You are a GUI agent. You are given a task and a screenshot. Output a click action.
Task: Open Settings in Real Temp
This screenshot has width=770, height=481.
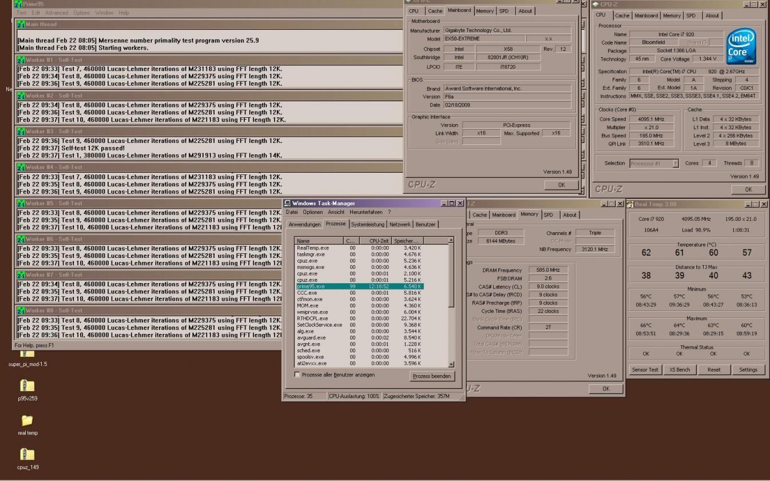(x=748, y=369)
